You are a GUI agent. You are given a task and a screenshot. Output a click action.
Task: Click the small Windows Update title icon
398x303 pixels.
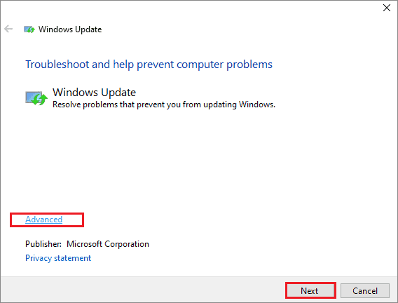click(x=29, y=29)
